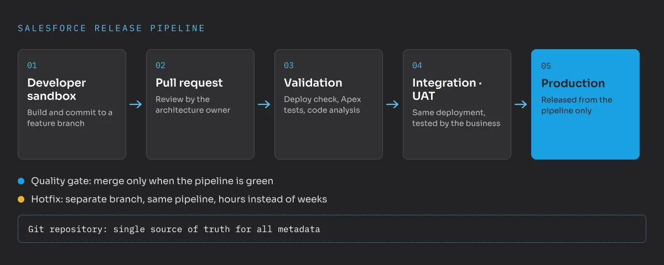Click the "Quality gate: merge only when..." line
Viewport: 664px width, 265px height.
pyautogui.click(x=152, y=181)
